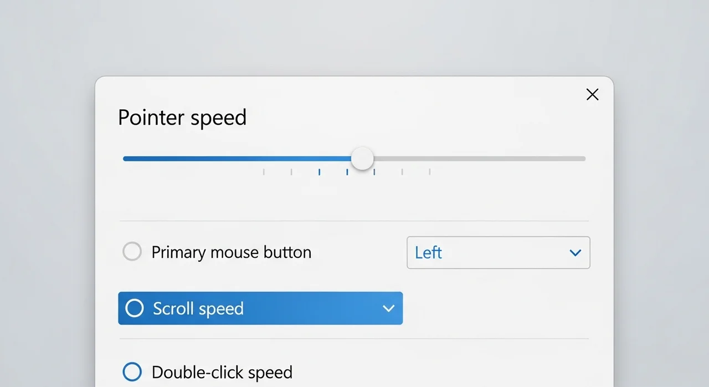This screenshot has width=709, height=387.
Task: Click the second tick mark from the left
Action: click(x=291, y=172)
